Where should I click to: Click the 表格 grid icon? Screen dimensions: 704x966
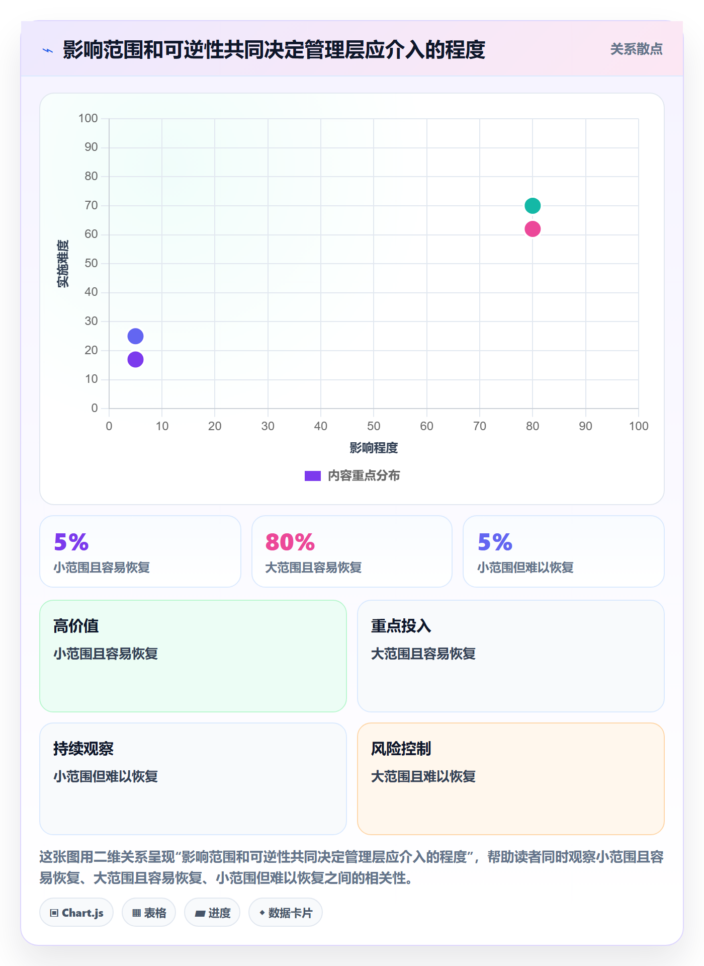tap(136, 913)
